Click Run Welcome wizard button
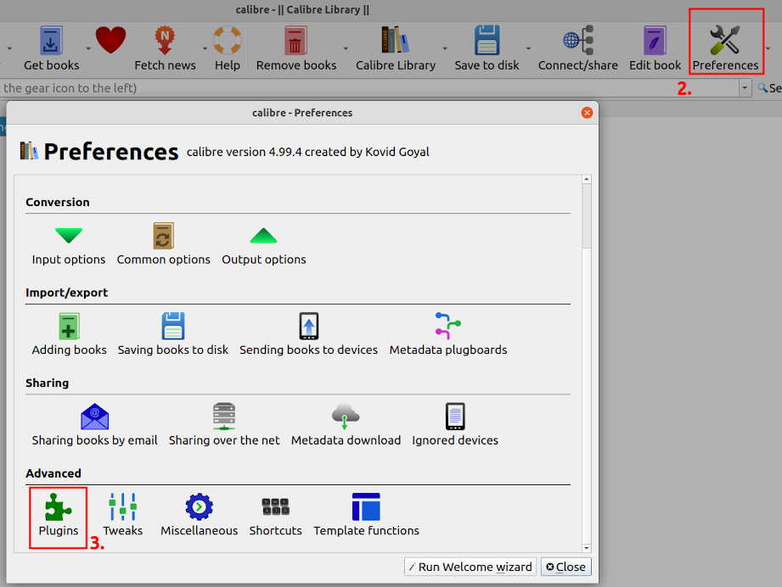Screen dimensions: 782x587 (470, 567)
